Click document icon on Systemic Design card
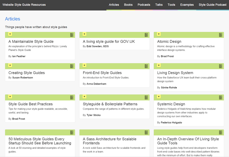 click(x=220, y=97)
